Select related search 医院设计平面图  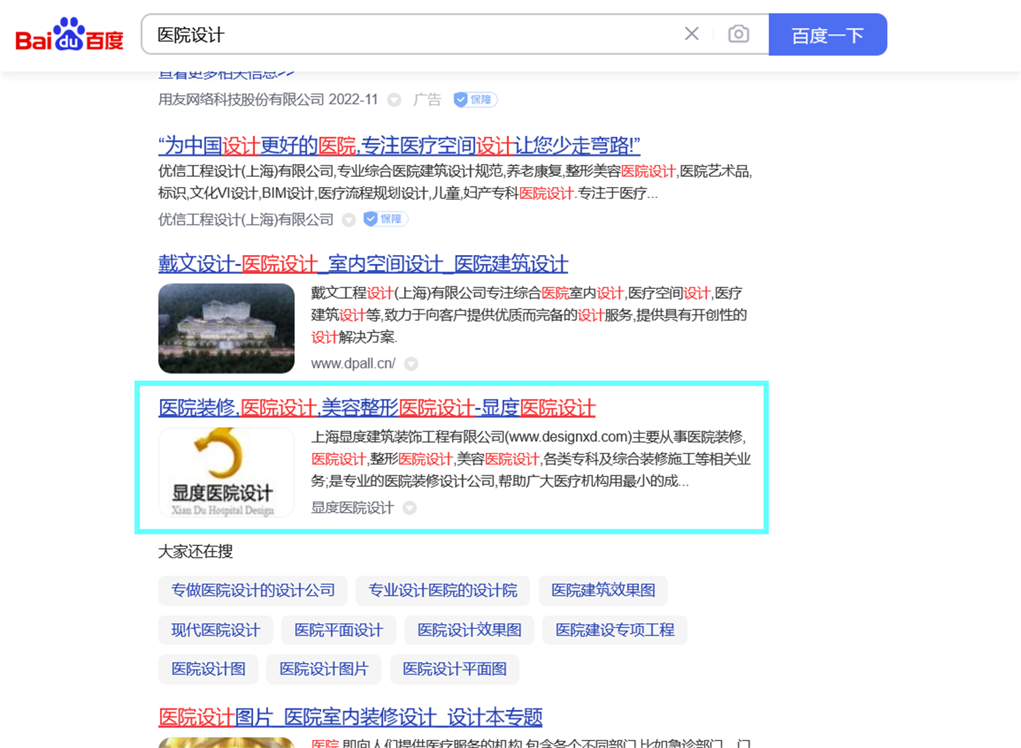[x=455, y=669]
